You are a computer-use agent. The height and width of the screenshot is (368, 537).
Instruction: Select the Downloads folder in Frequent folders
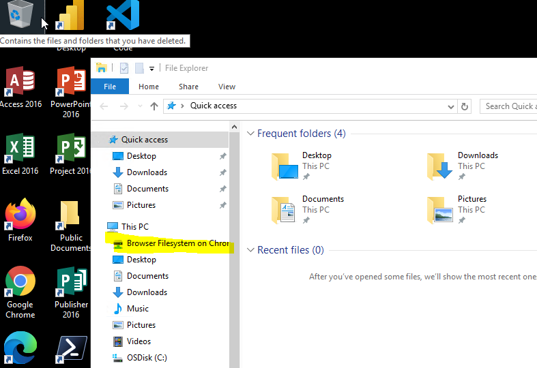(x=463, y=166)
